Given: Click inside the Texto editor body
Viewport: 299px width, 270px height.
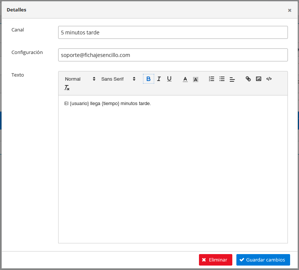Looking at the screenshot, I should click(x=173, y=166).
